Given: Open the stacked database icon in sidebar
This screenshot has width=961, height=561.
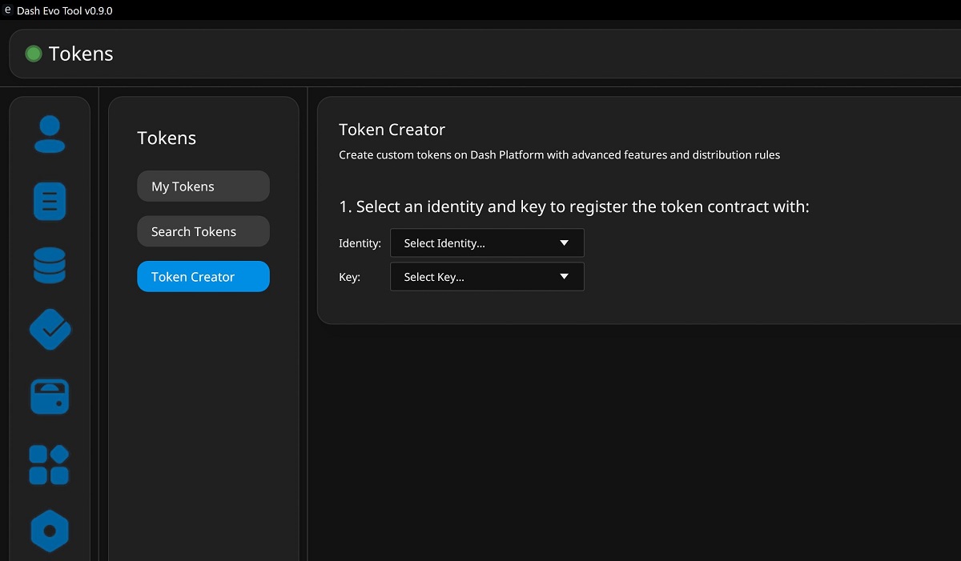Looking at the screenshot, I should (x=50, y=266).
